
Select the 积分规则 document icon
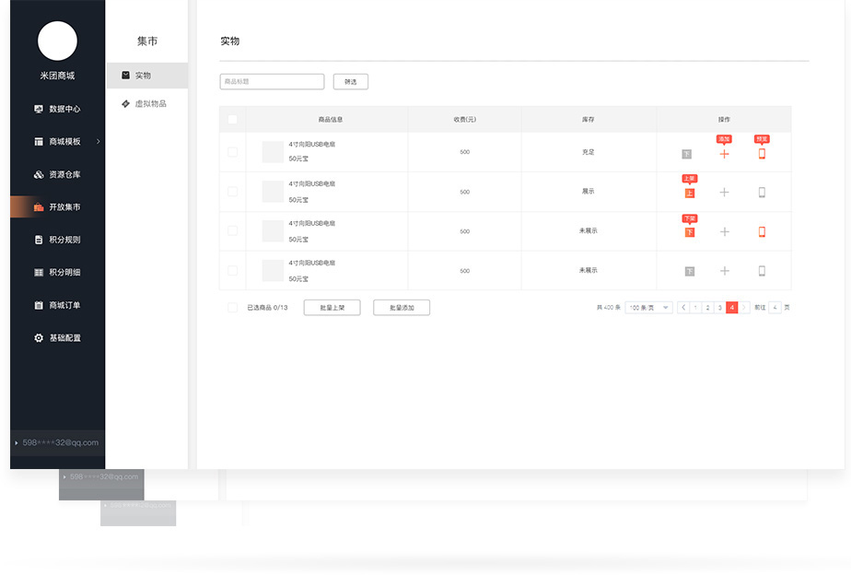tap(39, 240)
